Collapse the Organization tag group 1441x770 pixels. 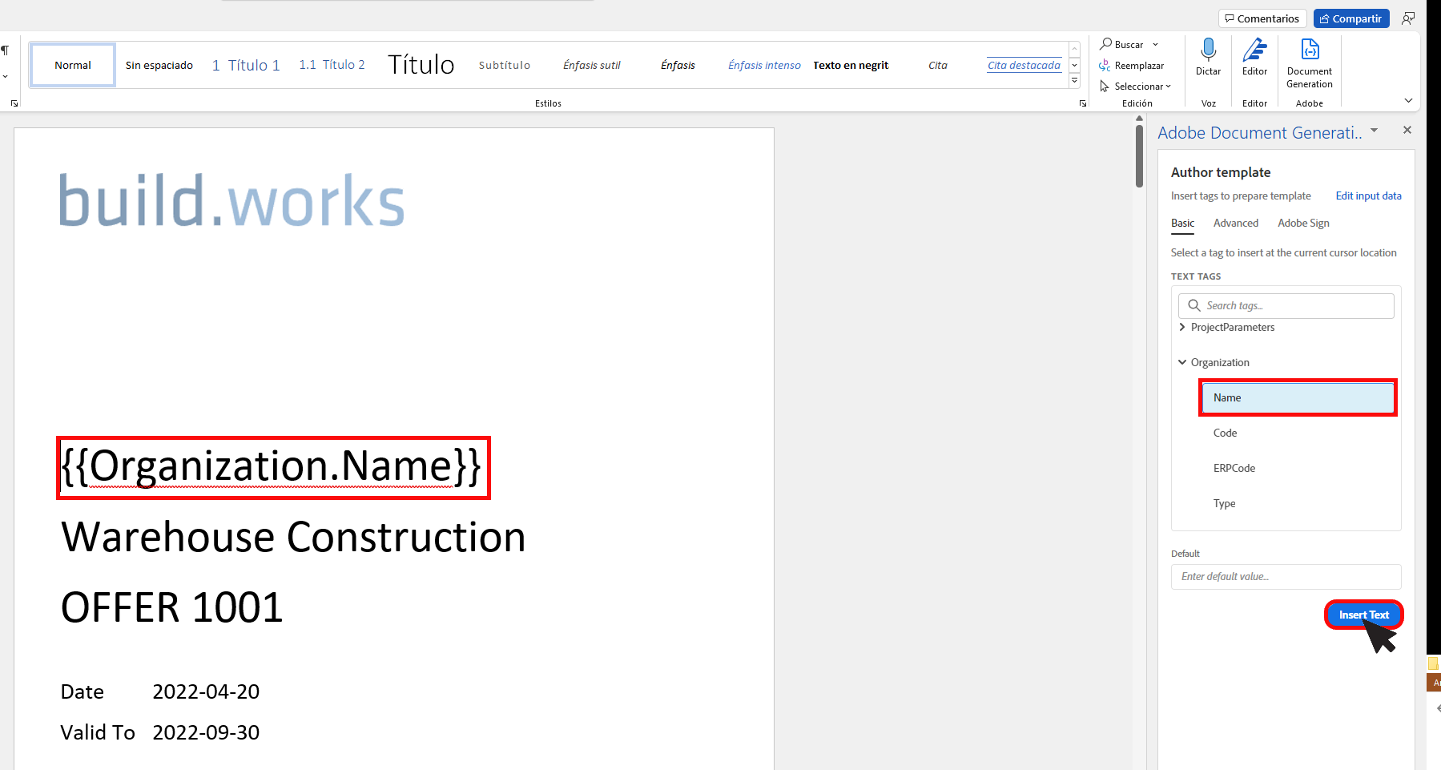coord(1182,362)
